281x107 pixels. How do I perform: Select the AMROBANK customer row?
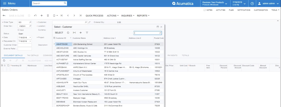[108, 67]
